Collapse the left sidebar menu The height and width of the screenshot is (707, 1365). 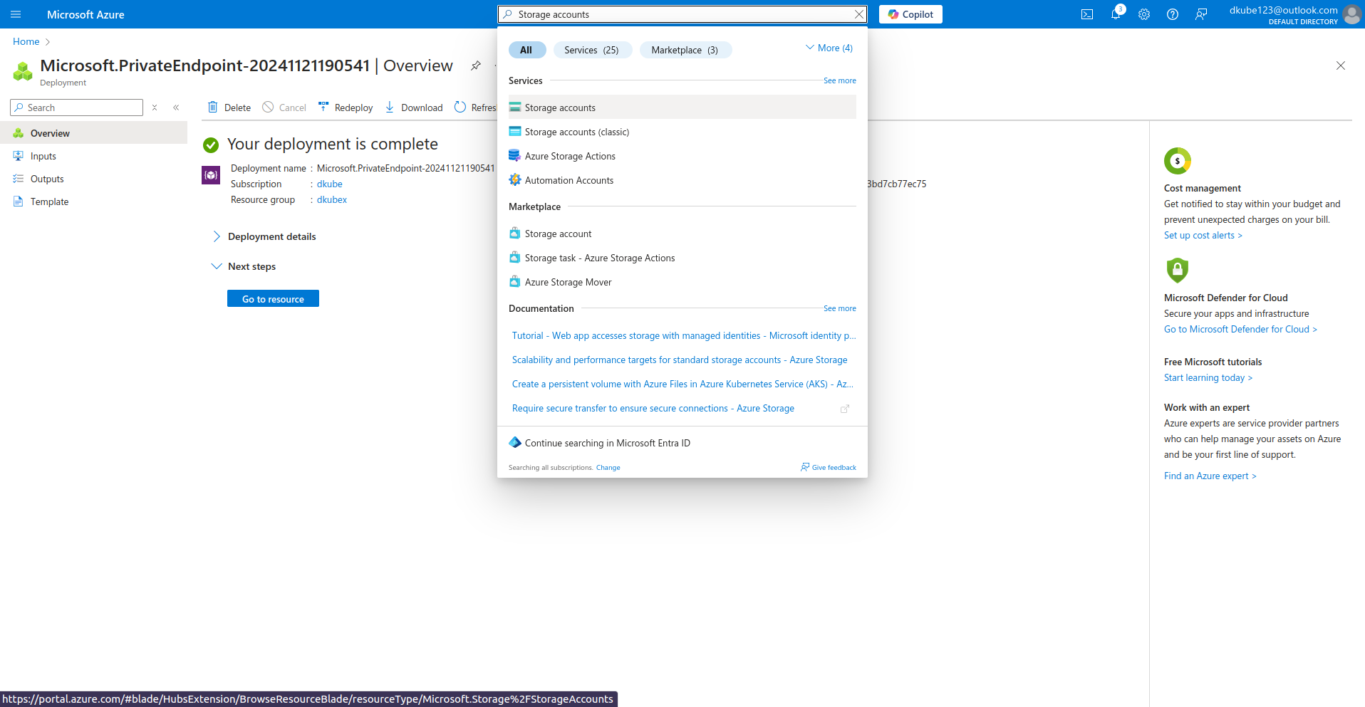tap(176, 108)
